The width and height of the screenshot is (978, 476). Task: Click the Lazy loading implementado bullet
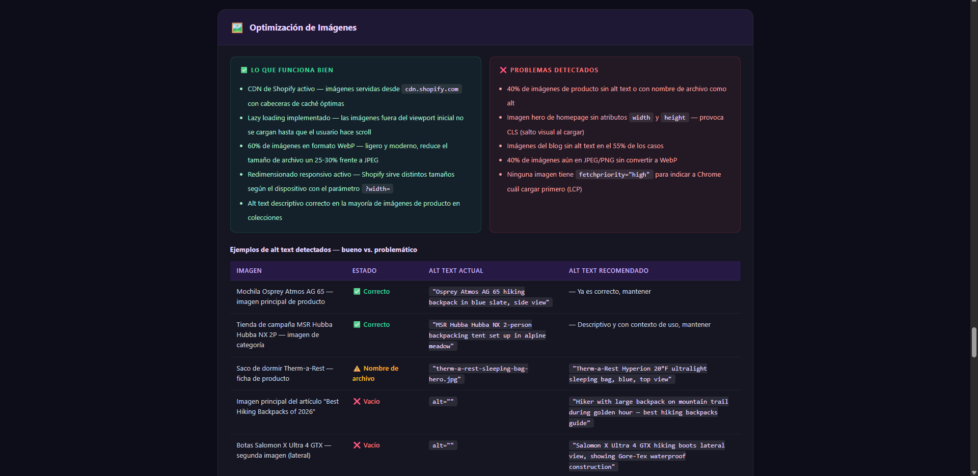click(x=356, y=125)
